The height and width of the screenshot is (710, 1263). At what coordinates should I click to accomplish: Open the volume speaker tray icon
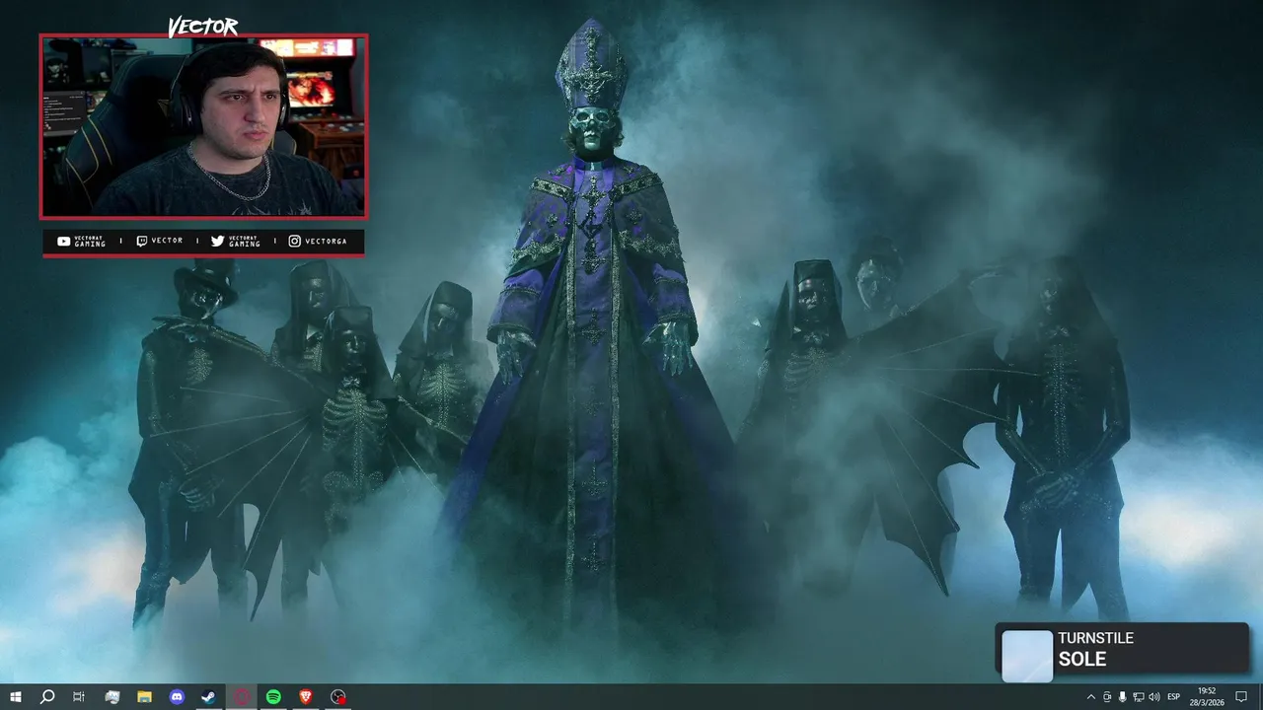coord(1154,697)
